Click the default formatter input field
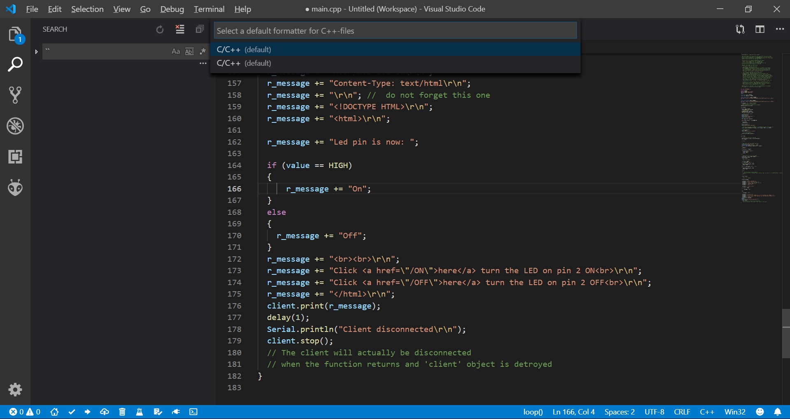 (395, 31)
